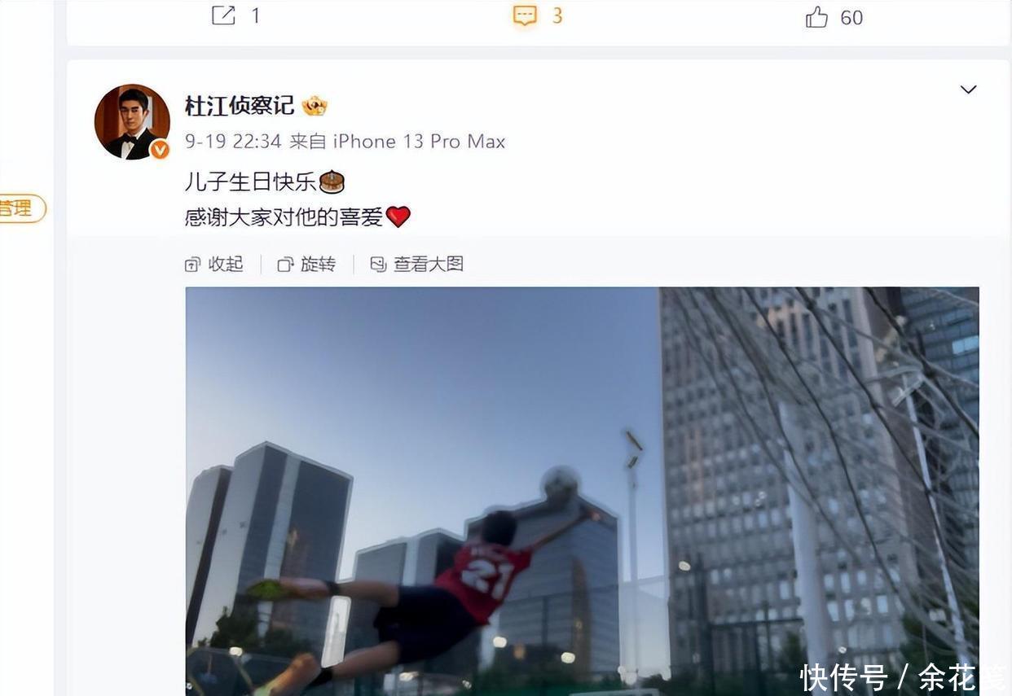Click the iPhone 13 Pro Max source link
Screen dimensions: 1012x696
point(419,142)
